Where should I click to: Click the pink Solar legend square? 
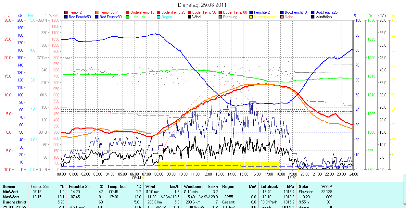tap(282, 17)
